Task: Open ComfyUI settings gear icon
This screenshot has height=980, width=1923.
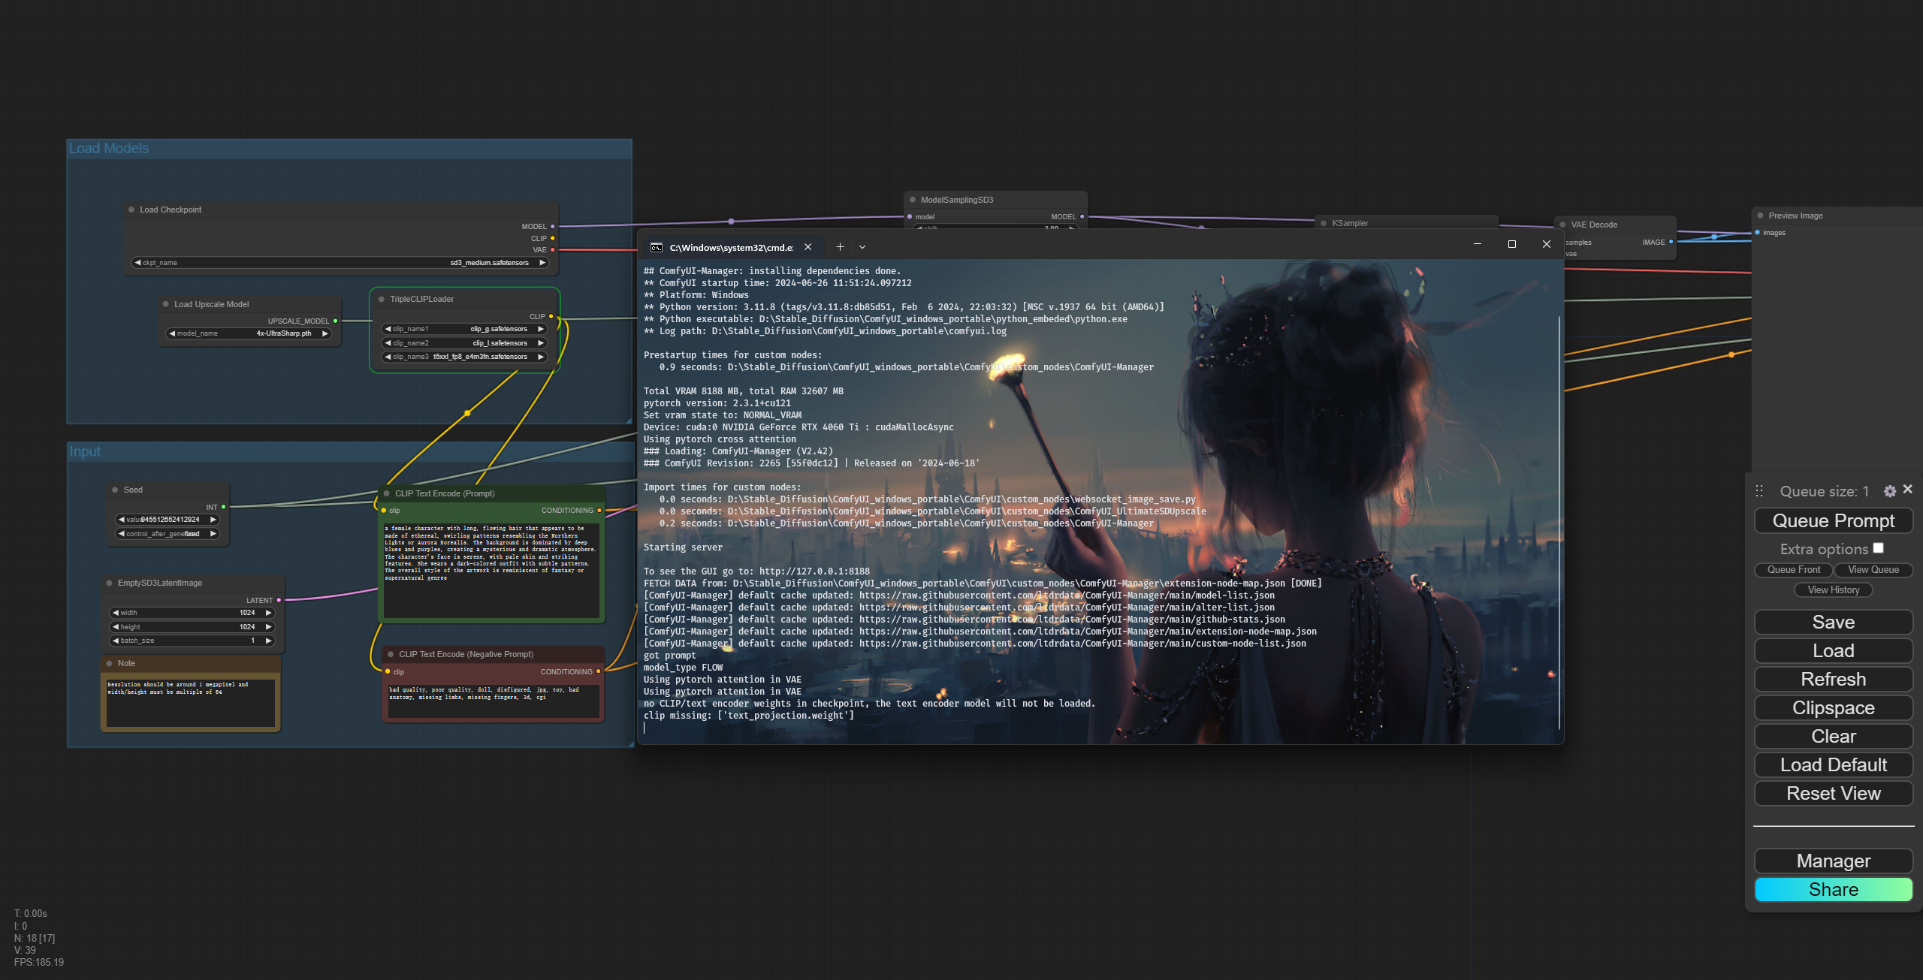Action: (1890, 491)
